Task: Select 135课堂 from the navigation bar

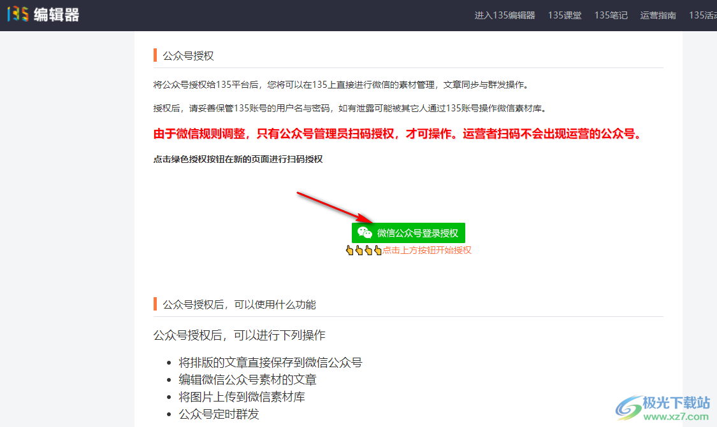Action: tap(565, 15)
